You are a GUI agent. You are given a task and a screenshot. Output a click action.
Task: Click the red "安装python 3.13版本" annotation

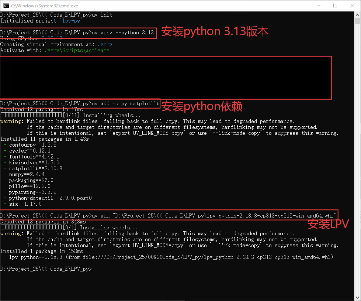point(215,32)
